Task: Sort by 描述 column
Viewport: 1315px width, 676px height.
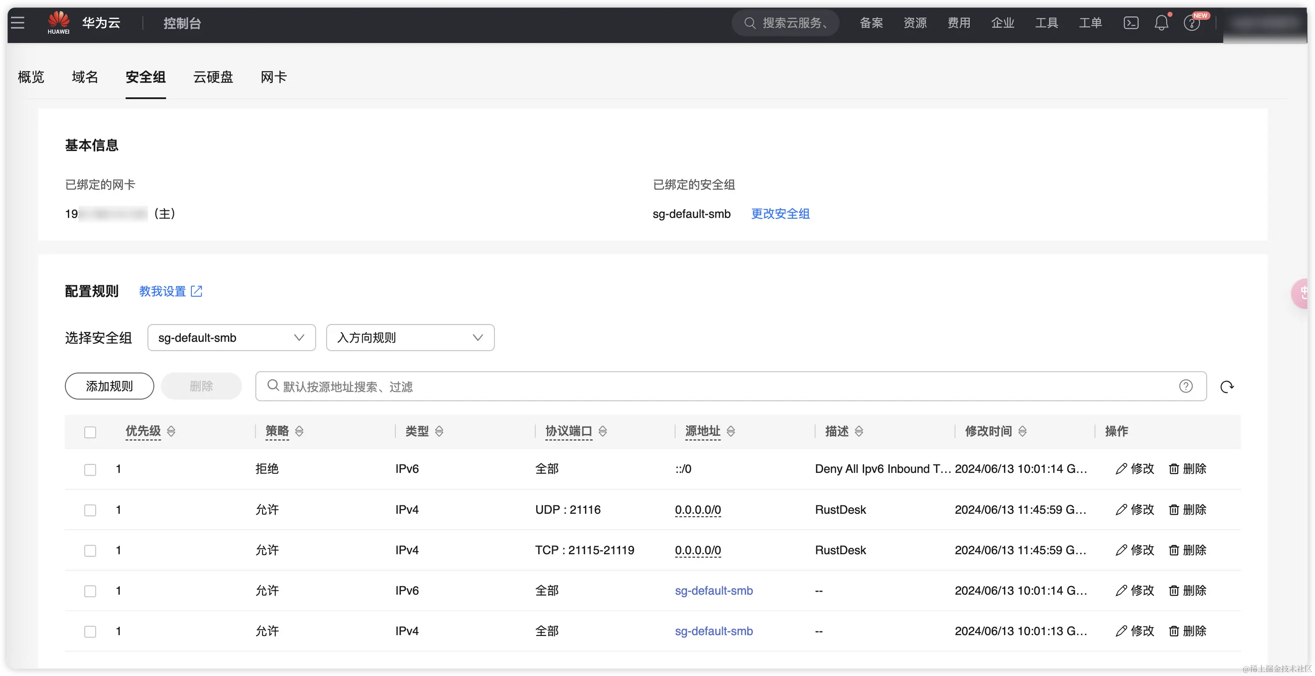Action: coord(859,431)
